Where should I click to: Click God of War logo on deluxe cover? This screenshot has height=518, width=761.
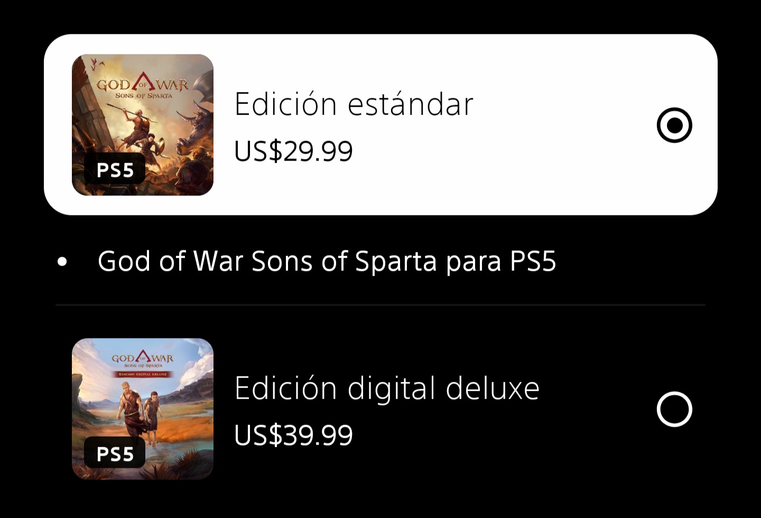tap(143, 360)
